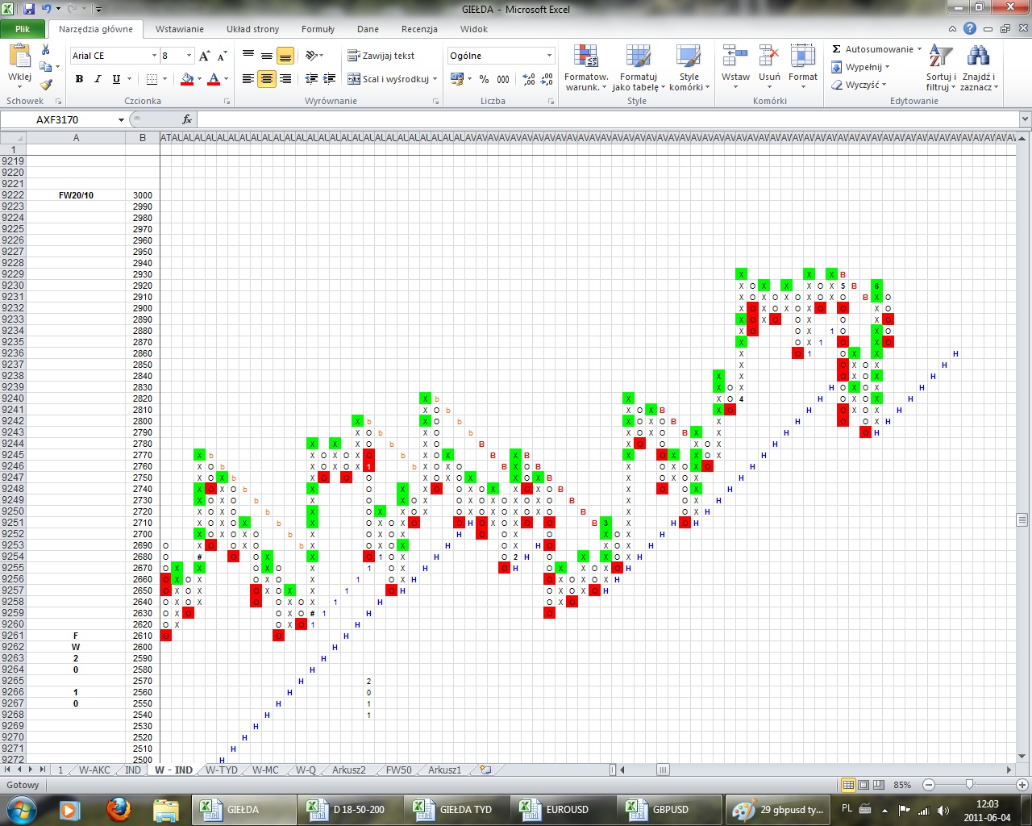
Task: Open the Name Box dropdown arrow
Action: [x=121, y=119]
